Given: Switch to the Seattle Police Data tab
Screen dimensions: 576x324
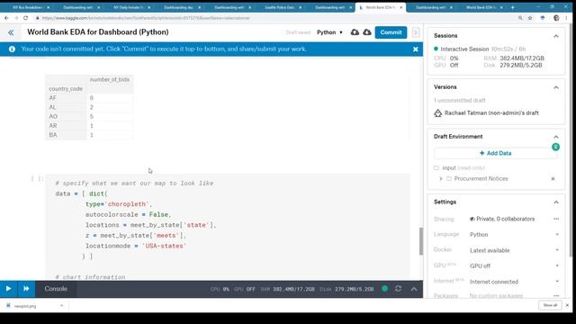Looking at the screenshot, I should pyautogui.click(x=280, y=7).
